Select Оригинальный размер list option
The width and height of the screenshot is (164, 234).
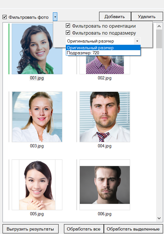coord(103,48)
